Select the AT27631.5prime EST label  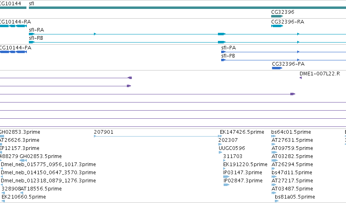[x=292, y=140]
